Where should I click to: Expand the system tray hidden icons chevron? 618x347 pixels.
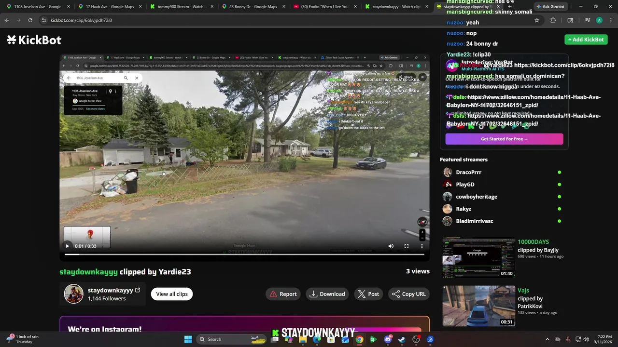tap(547, 339)
